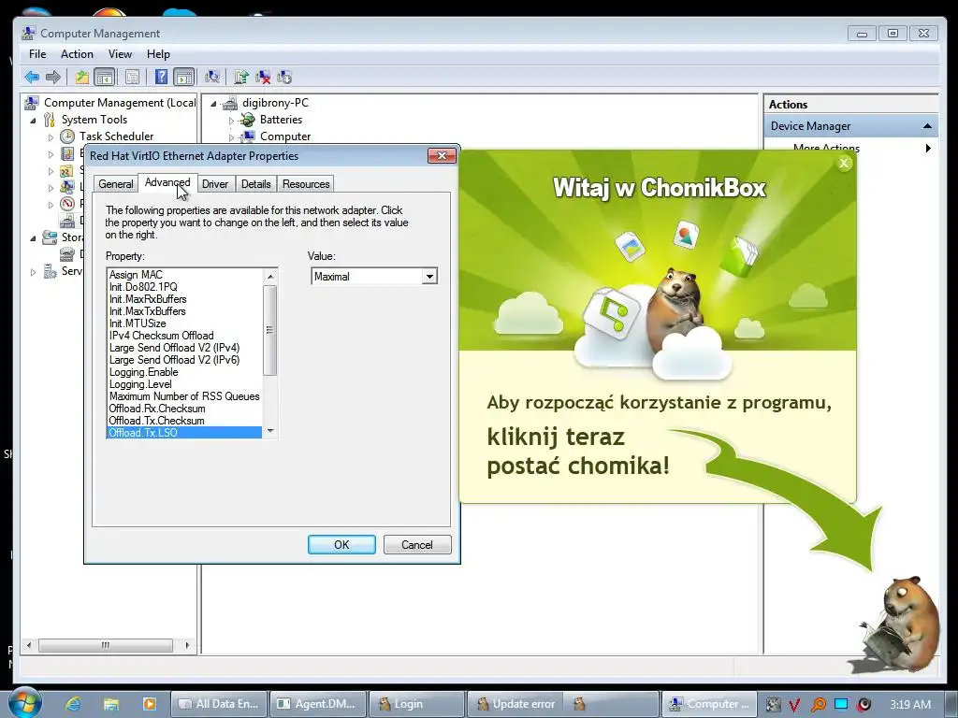Expand the Computer device category
The height and width of the screenshot is (718, 958).
[231, 137]
